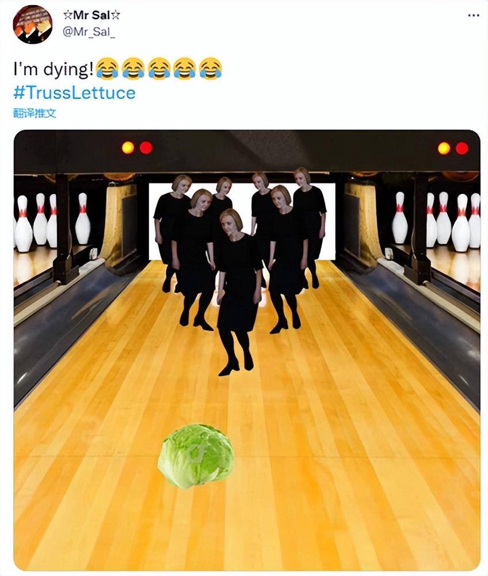488x576 pixels.
Task: Click the @Mr_Sal_ handle
Action: click(x=89, y=32)
